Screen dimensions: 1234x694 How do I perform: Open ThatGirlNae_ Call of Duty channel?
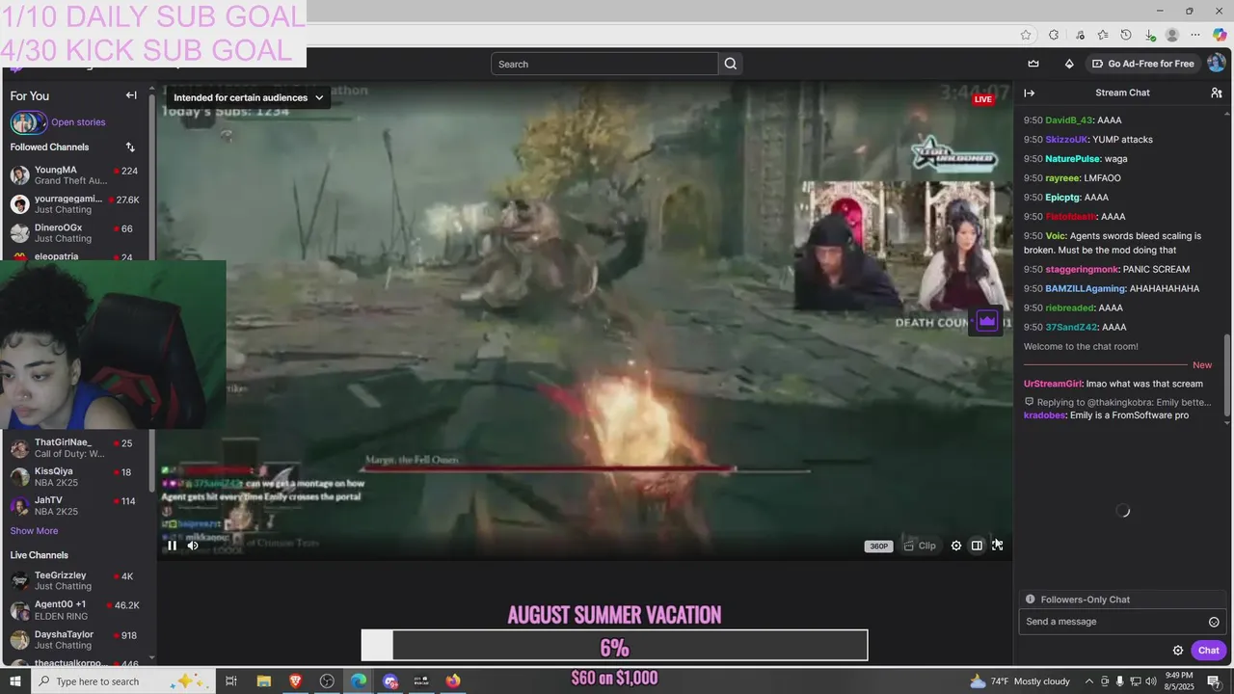click(x=74, y=447)
